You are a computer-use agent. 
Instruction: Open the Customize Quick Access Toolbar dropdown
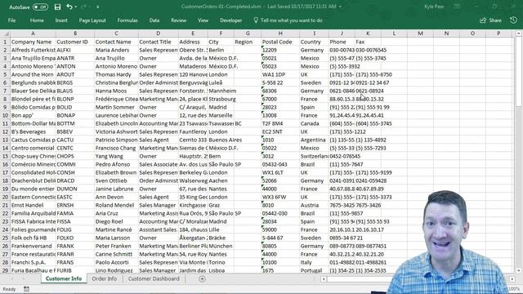click(x=98, y=7)
